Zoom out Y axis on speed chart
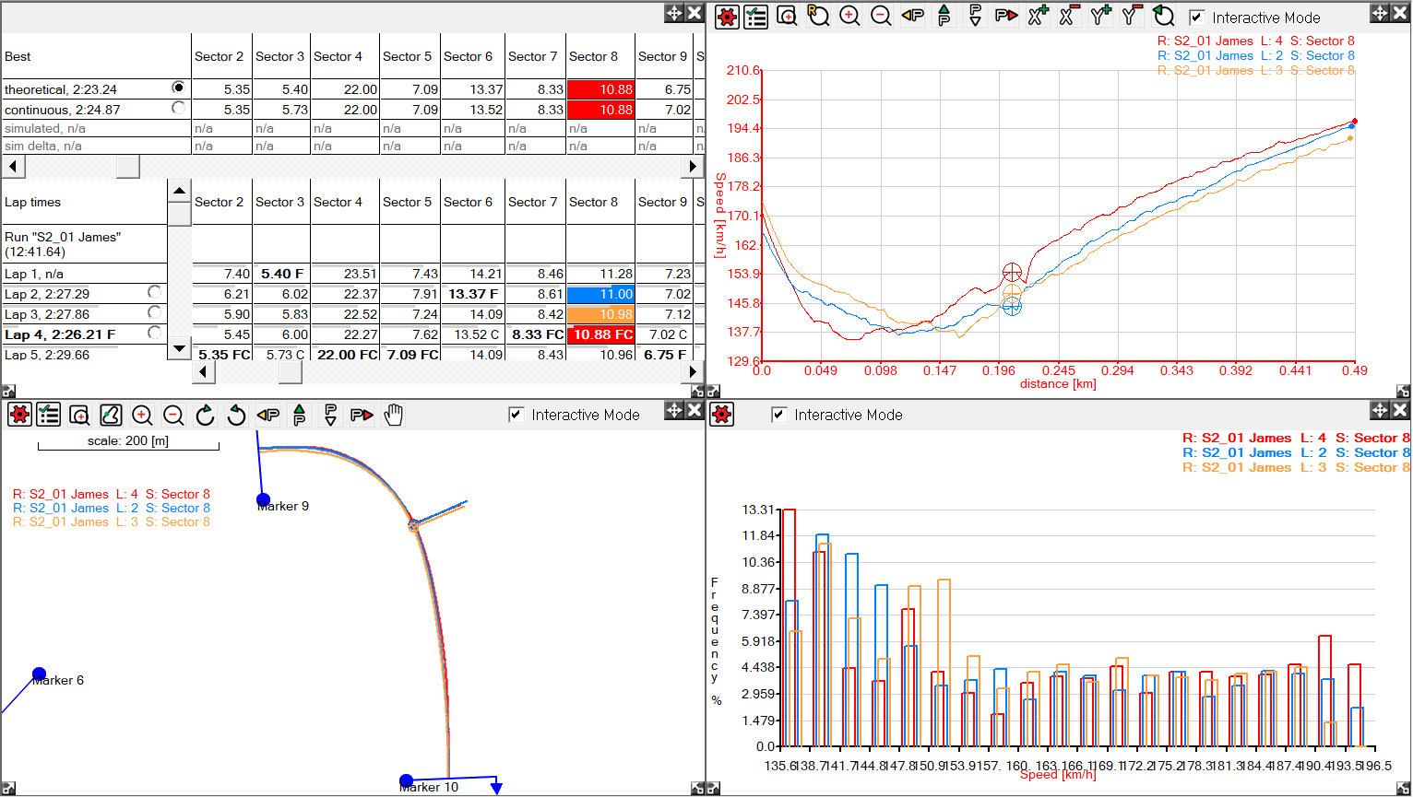The height and width of the screenshot is (797, 1413). tap(1132, 16)
